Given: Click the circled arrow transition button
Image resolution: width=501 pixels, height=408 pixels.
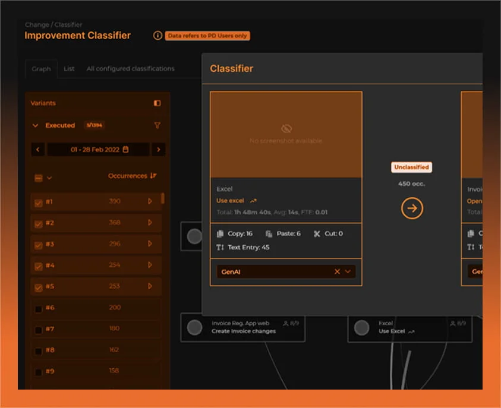Looking at the screenshot, I should tap(412, 208).
